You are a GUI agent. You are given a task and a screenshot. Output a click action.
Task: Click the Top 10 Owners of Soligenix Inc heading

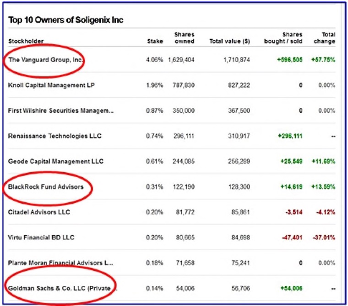tap(65, 20)
